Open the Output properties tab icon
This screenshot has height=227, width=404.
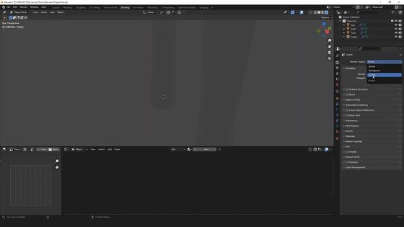[x=337, y=68]
